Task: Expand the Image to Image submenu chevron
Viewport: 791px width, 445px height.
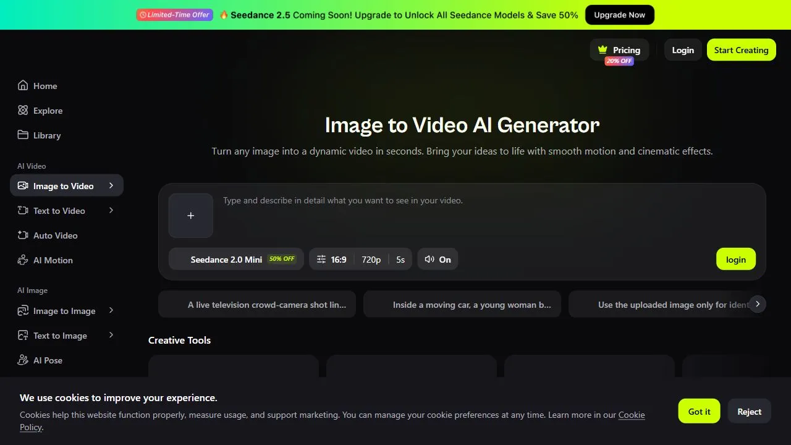Action: [111, 310]
